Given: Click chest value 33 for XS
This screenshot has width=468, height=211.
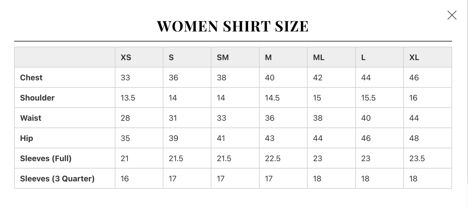Looking at the screenshot, I should 125,77.
